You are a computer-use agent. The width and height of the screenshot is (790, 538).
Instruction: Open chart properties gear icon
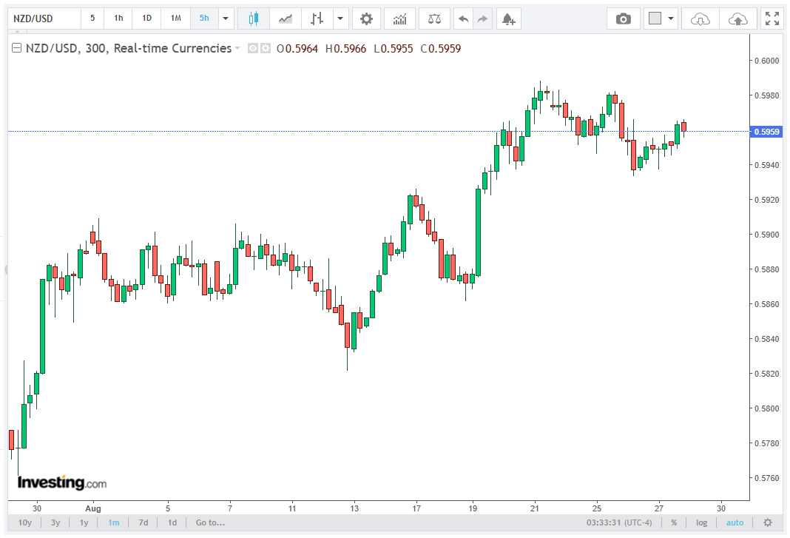(366, 19)
